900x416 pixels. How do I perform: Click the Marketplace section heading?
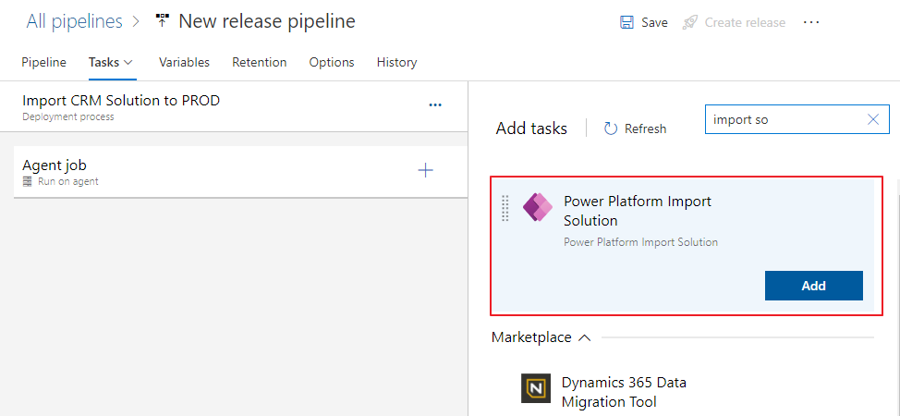pyautogui.click(x=531, y=337)
